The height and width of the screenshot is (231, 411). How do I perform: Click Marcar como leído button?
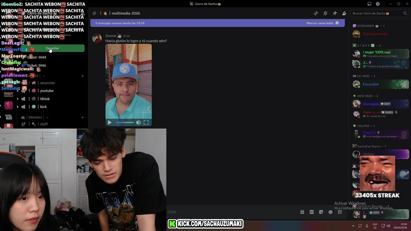[322, 23]
